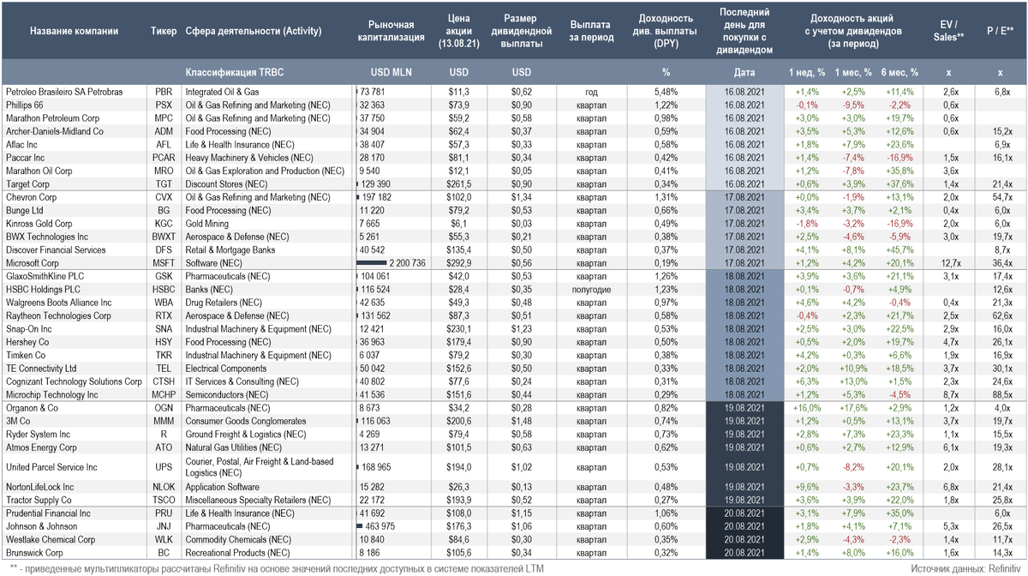
Task: Click date 16.08.2021 in Target Corp row
Action: [x=744, y=184]
